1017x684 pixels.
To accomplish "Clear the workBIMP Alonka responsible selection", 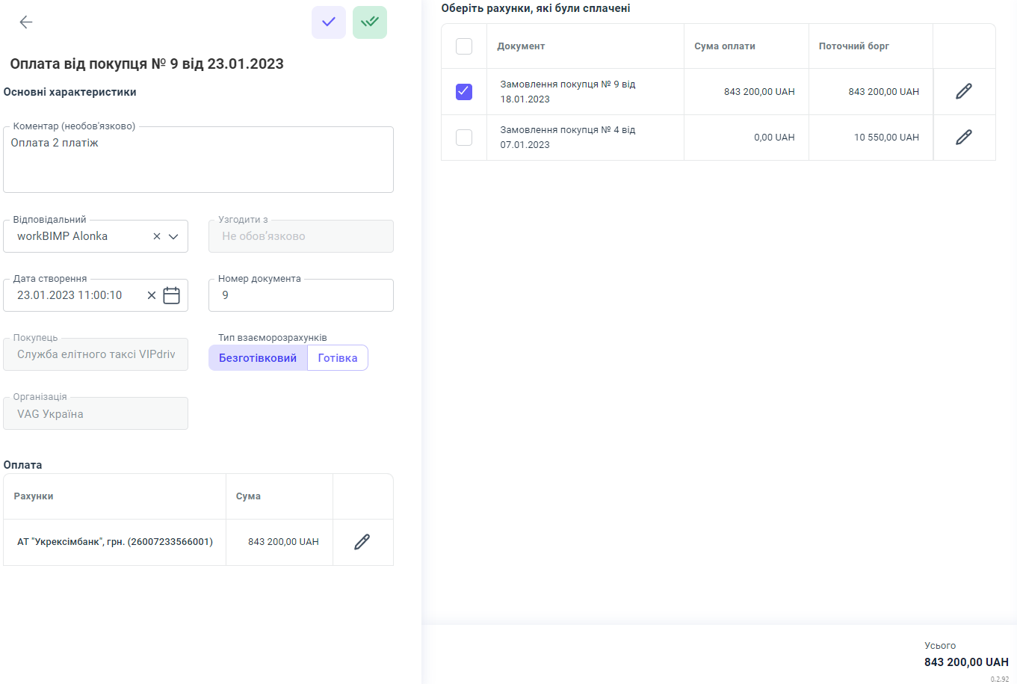I will [x=157, y=236].
